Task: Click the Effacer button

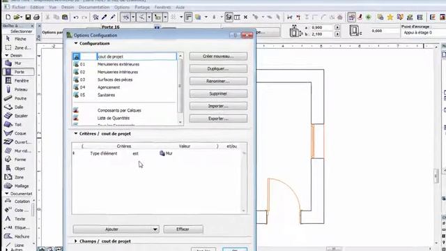Action: (x=183, y=229)
